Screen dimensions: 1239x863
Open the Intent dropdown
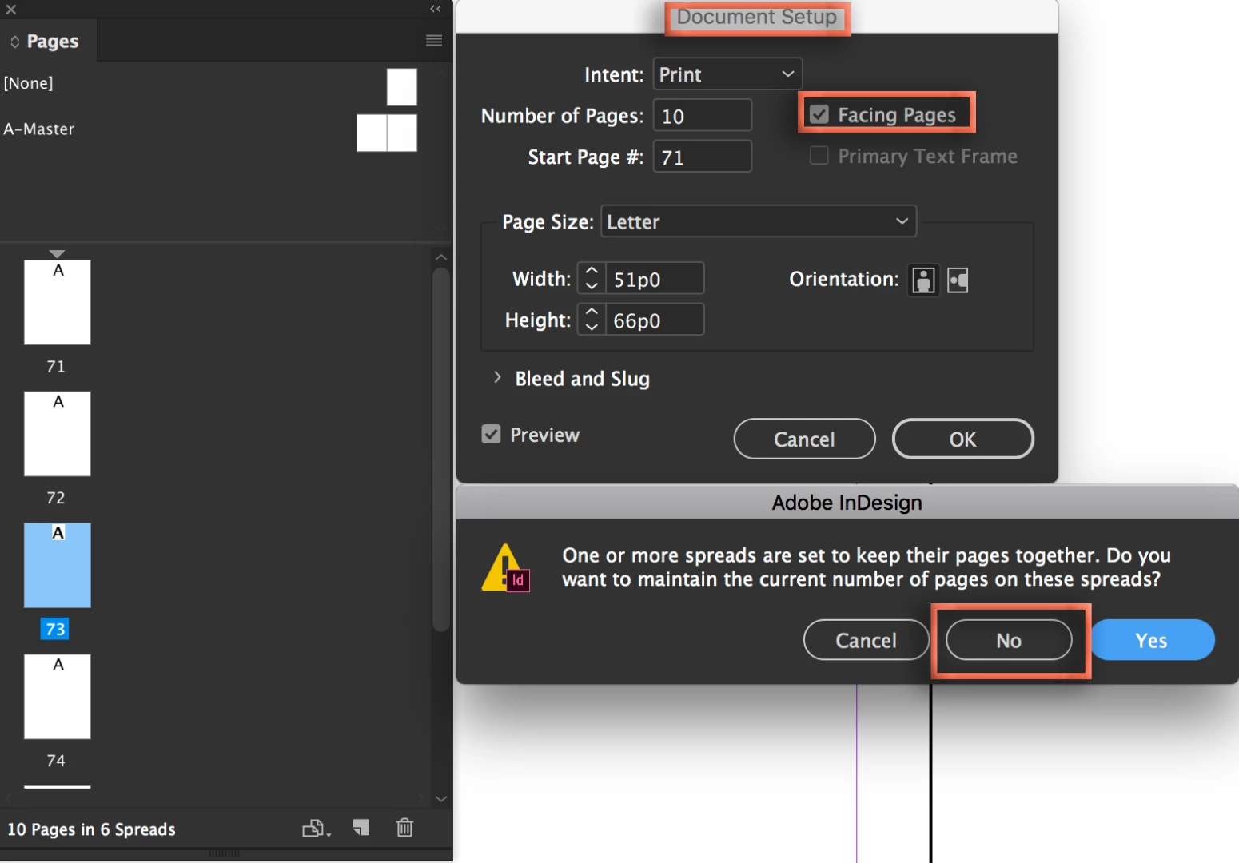pyautogui.click(x=727, y=74)
